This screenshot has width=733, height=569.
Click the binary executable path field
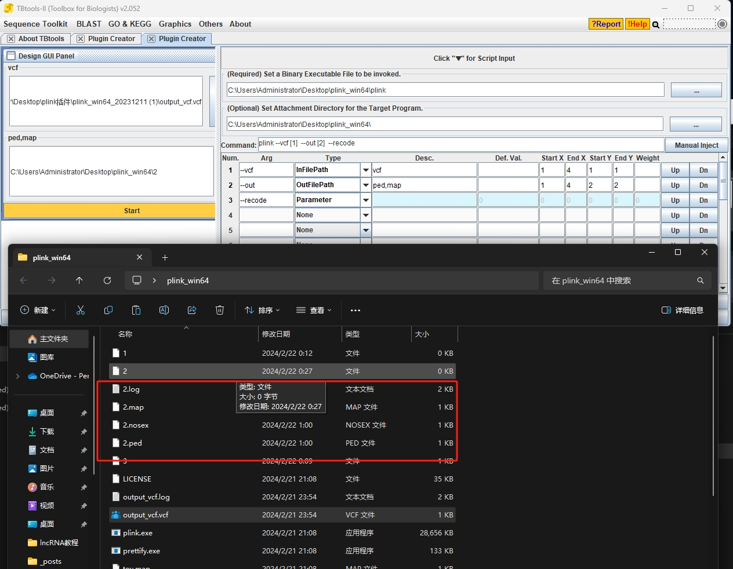point(445,90)
